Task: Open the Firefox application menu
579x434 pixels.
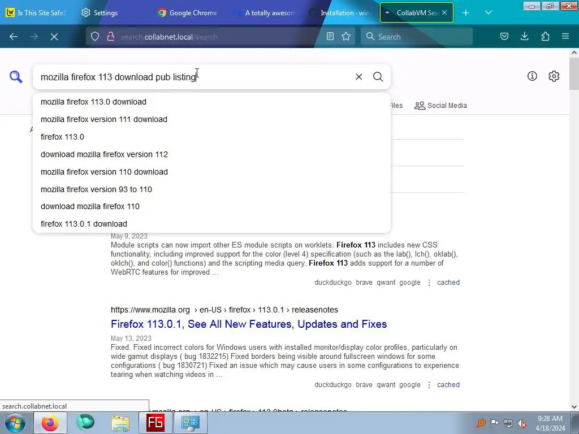Action: tap(565, 36)
